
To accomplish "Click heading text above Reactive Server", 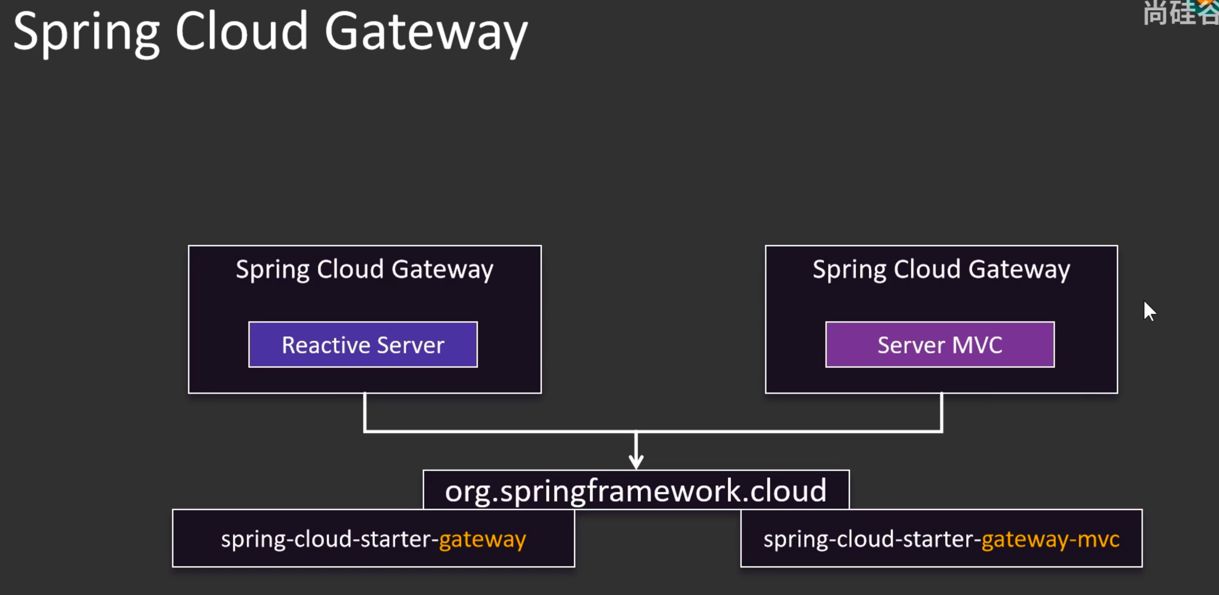I will click(x=364, y=269).
